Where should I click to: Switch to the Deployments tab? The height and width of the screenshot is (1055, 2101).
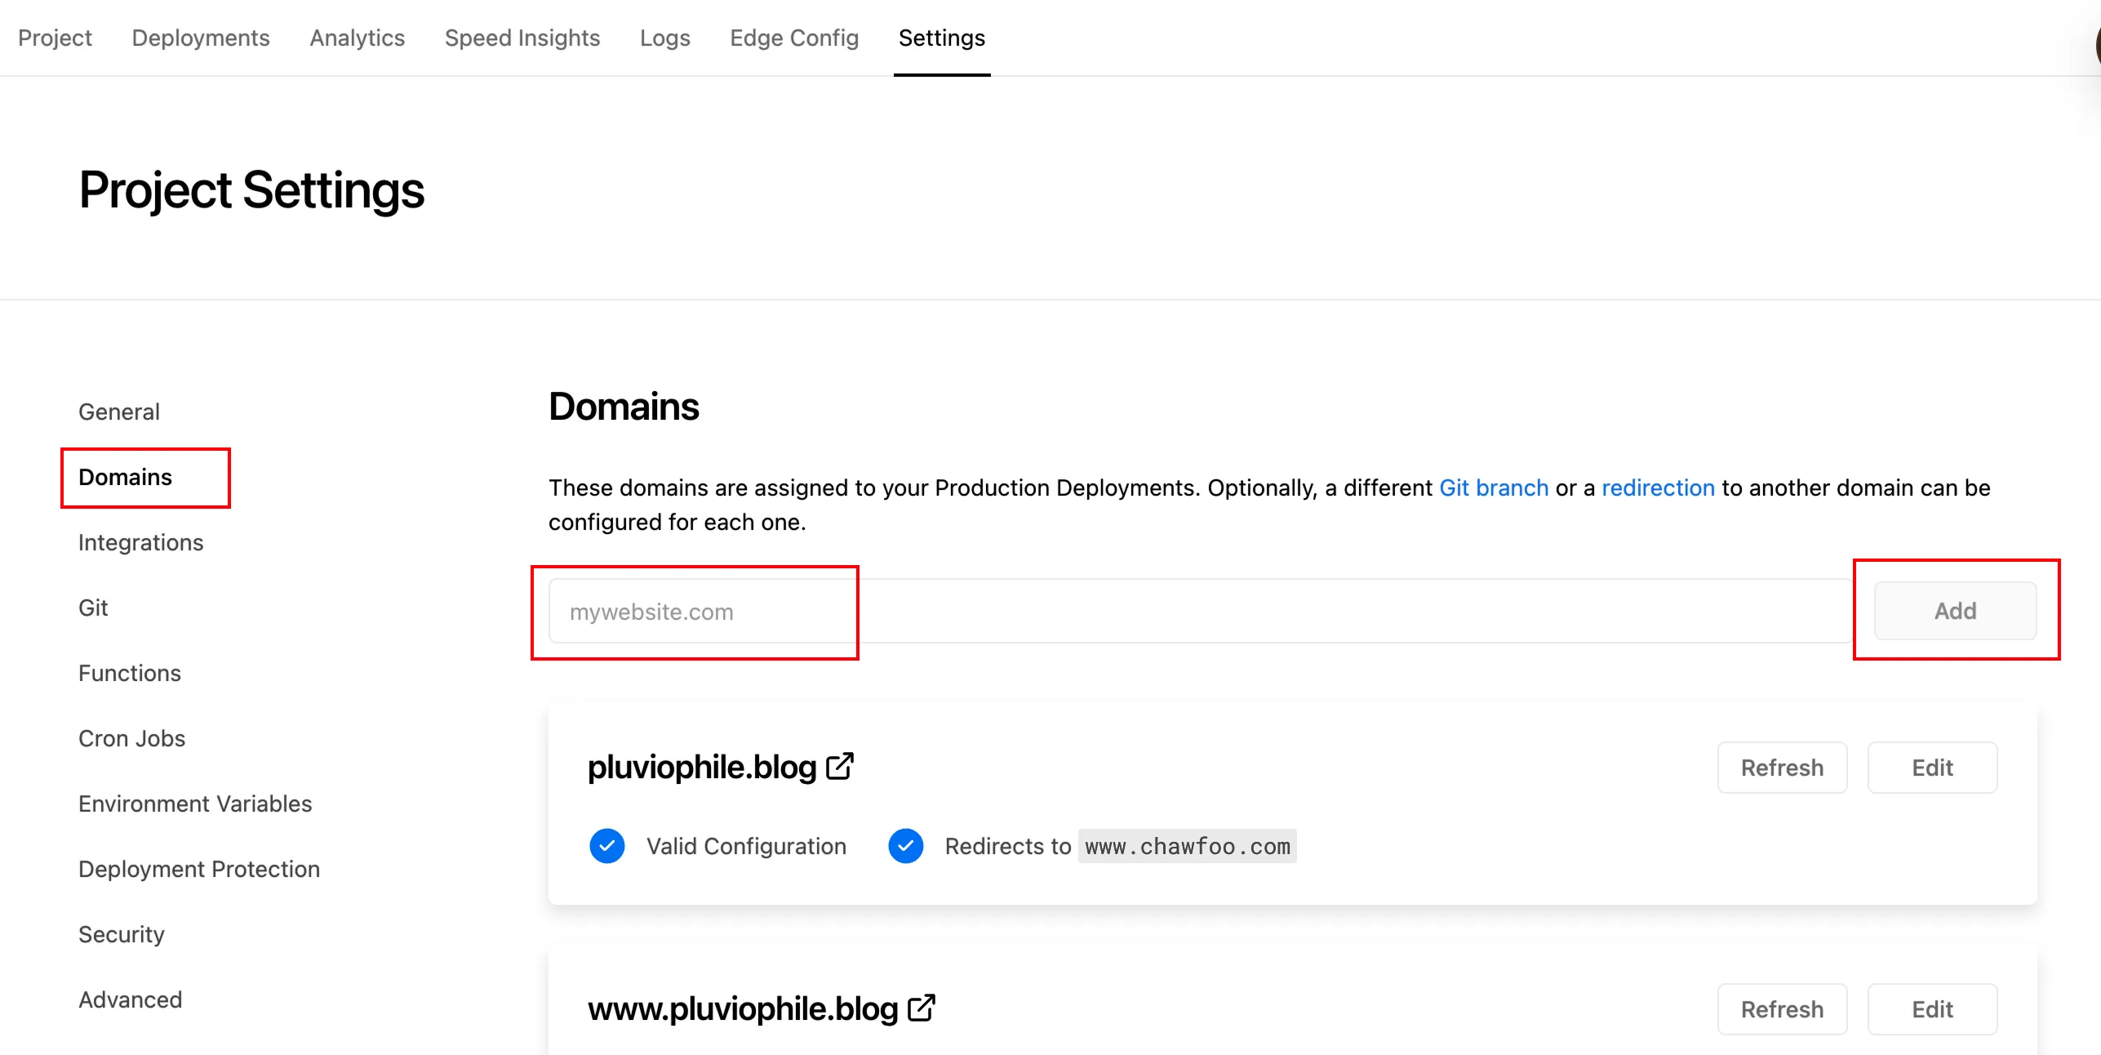(x=201, y=38)
